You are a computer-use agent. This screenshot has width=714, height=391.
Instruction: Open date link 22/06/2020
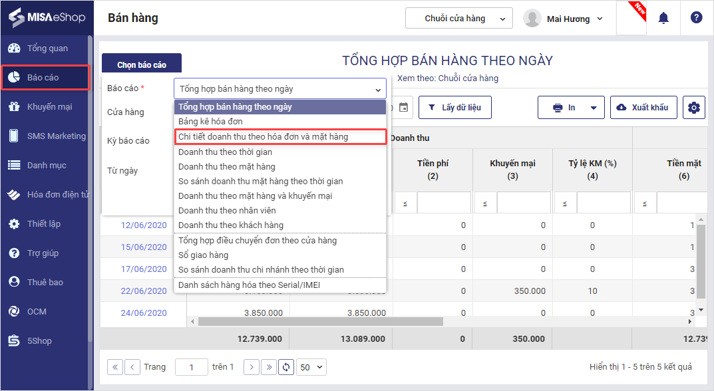(x=144, y=291)
